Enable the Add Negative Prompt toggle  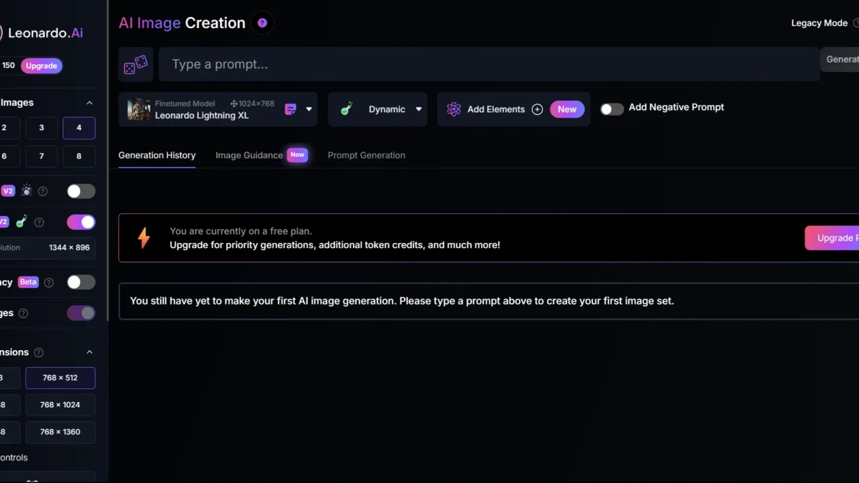tap(611, 109)
